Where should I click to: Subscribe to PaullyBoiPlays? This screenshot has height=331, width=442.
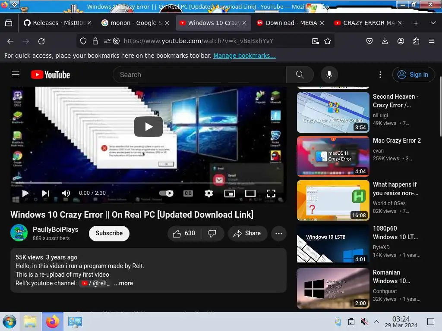click(x=109, y=233)
